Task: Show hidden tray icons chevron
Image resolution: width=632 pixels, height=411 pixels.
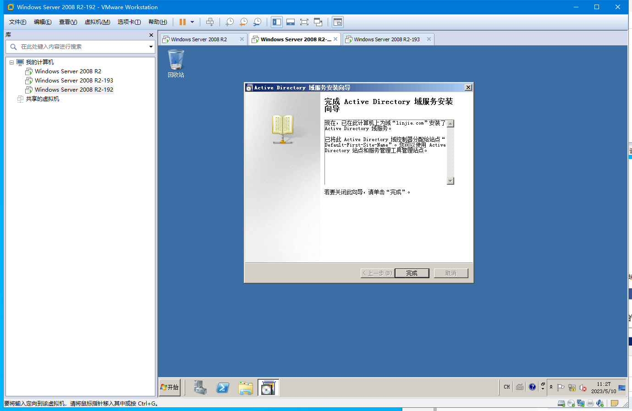Action: tap(551, 387)
